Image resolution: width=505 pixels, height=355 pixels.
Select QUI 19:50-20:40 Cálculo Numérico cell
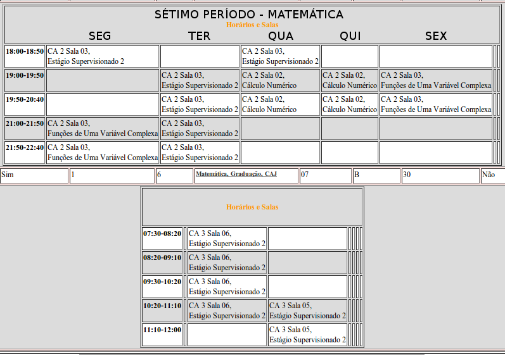click(350, 104)
